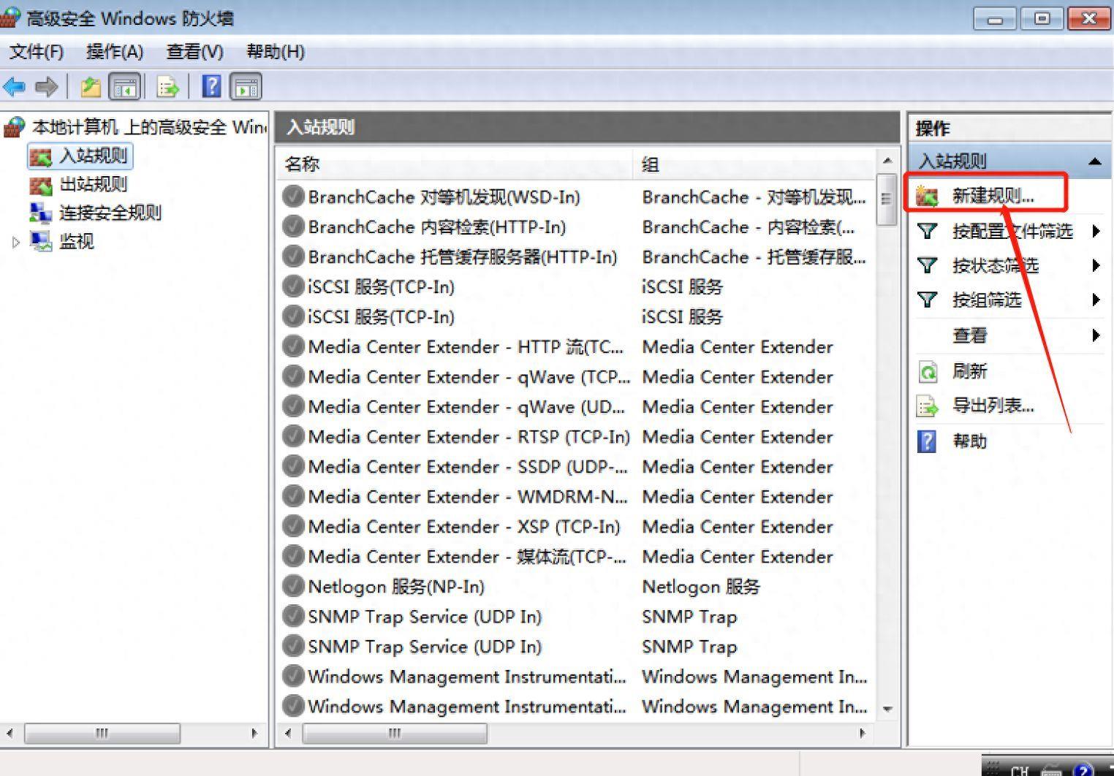
Task: Click the rule list scroll up arrow
Action: point(887,160)
